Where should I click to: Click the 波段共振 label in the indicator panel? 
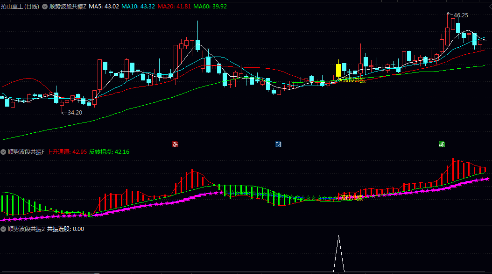click(351, 198)
